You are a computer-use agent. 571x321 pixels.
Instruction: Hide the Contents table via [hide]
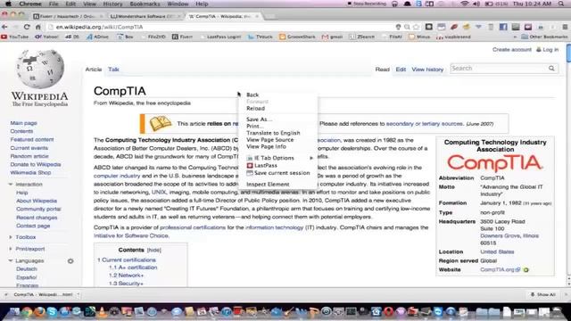[x=154, y=250]
